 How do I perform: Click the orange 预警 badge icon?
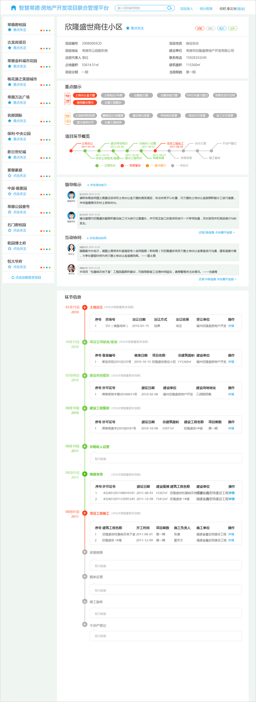200,28
